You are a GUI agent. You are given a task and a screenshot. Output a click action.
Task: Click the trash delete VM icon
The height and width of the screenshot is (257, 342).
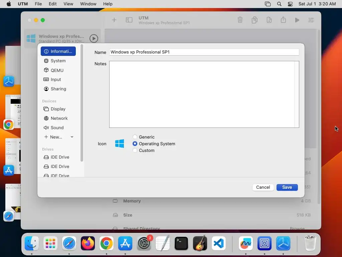click(x=240, y=20)
